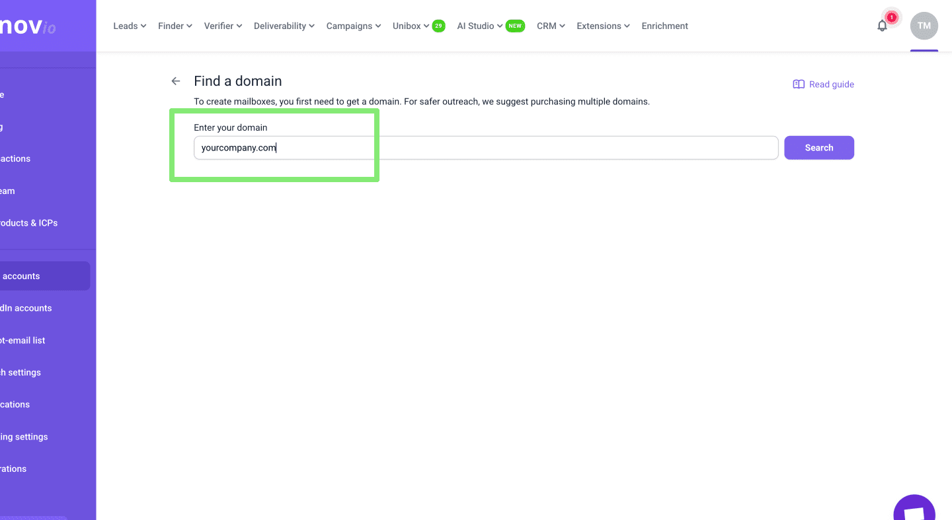Screen dimensions: 952x520
Task: Click the AI Studio NEW badge
Action: click(515, 26)
